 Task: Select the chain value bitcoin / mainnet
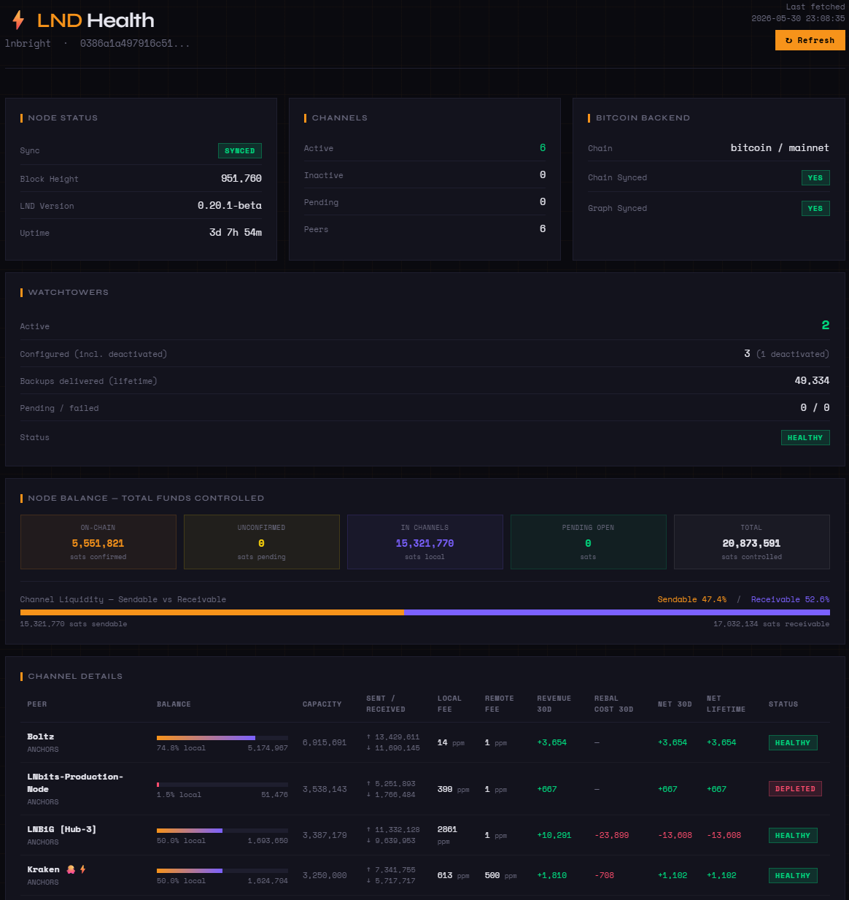coord(780,147)
